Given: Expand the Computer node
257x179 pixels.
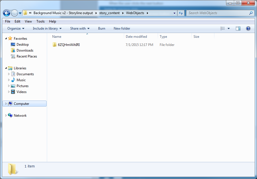Looking at the screenshot, I should pyautogui.click(x=6, y=104).
